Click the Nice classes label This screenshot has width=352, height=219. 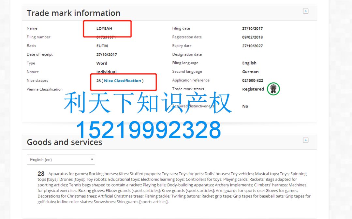(37, 80)
